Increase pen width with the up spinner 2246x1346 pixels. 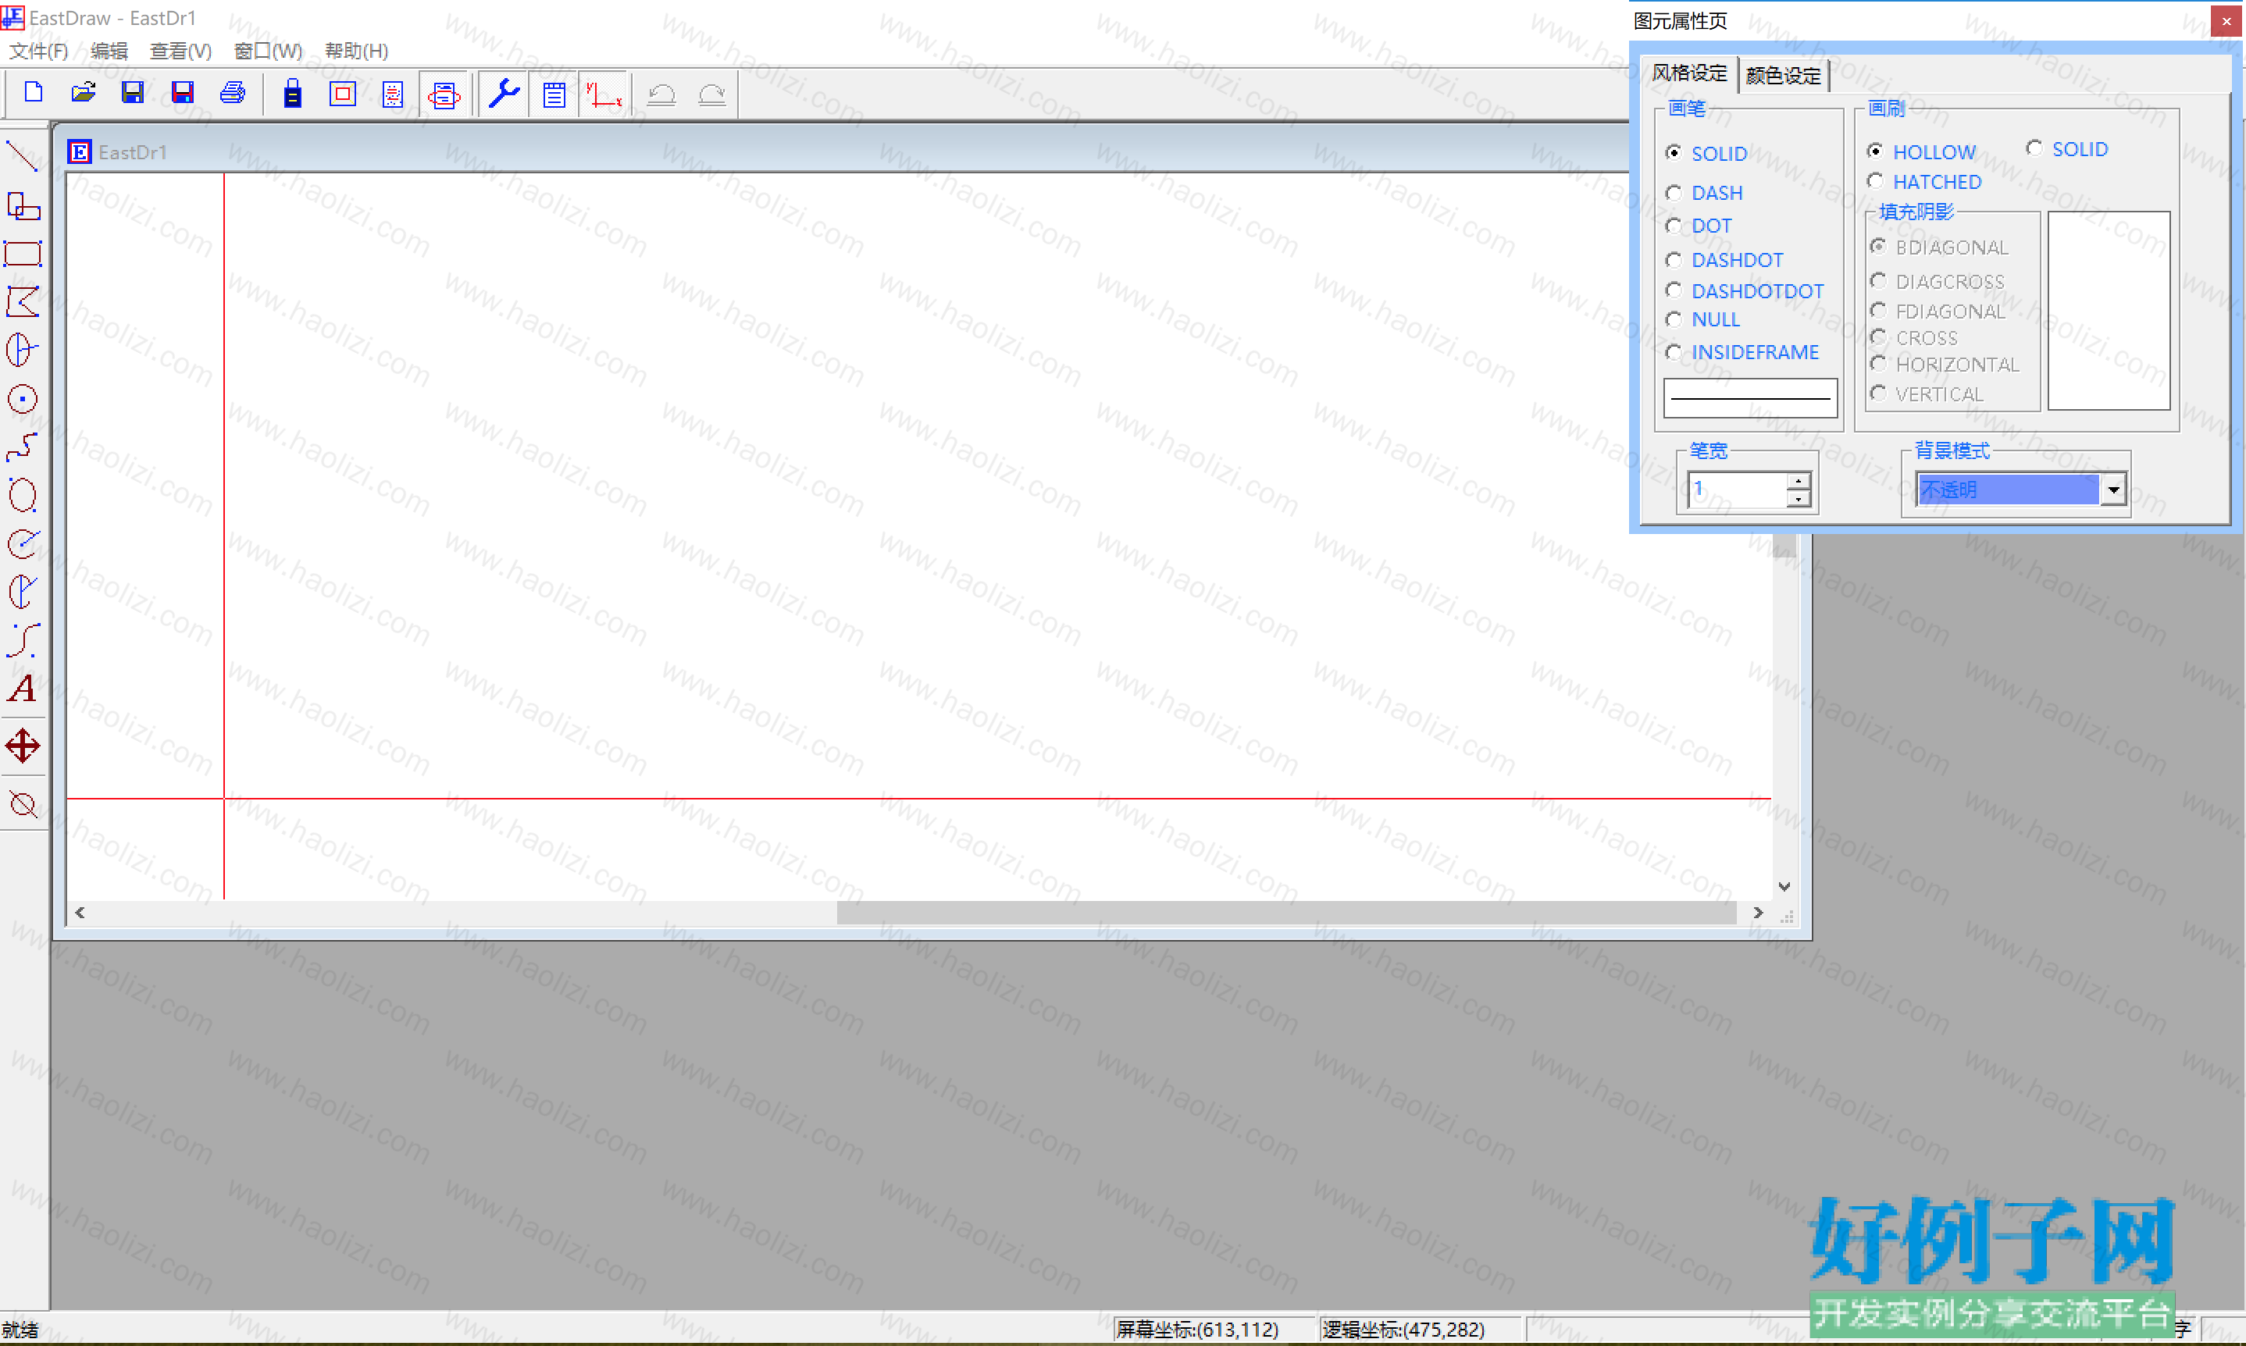tap(1798, 481)
